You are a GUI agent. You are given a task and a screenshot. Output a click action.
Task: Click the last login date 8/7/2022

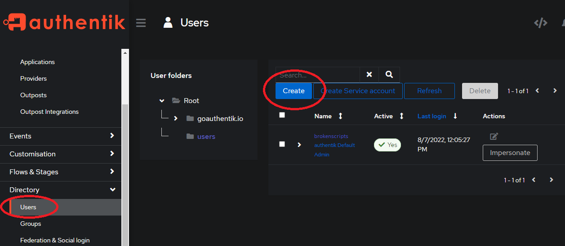point(444,144)
